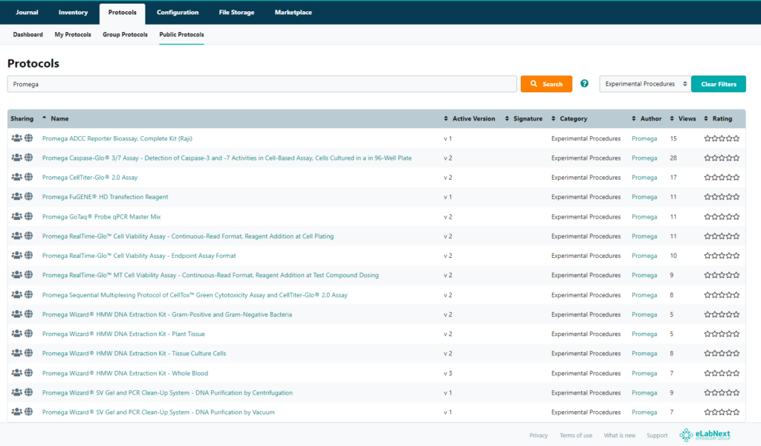Image resolution: width=761 pixels, height=446 pixels.
Task: Rate Whole Blood extraction protocol stars
Action: [x=722, y=372]
